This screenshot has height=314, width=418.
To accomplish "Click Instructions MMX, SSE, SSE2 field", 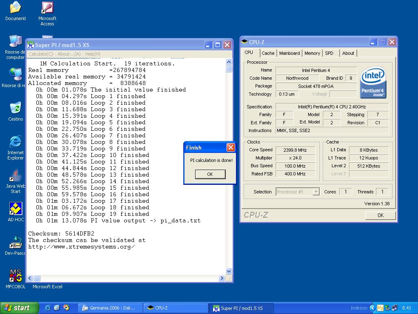I will [x=332, y=130].
